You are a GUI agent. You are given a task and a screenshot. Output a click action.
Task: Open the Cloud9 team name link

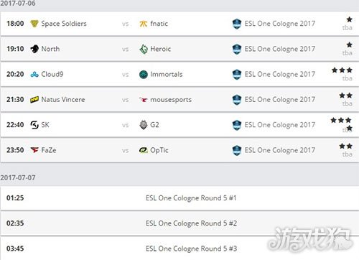[x=52, y=74]
